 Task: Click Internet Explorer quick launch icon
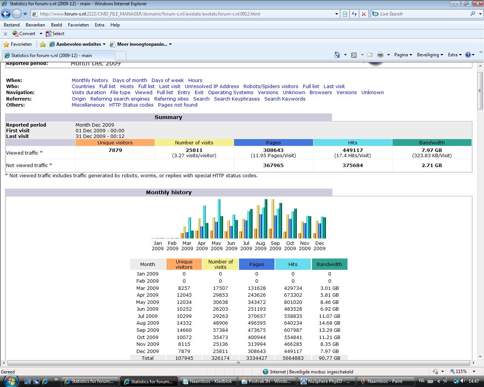45,381
